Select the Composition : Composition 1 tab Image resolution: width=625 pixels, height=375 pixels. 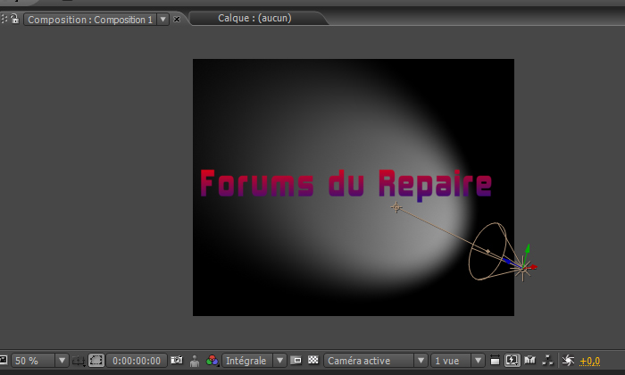tap(90, 20)
